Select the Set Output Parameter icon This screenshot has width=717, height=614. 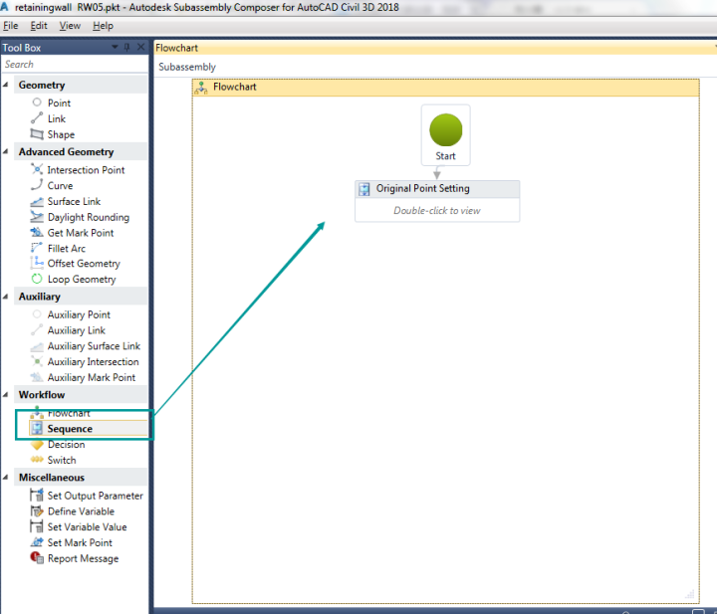click(x=37, y=495)
